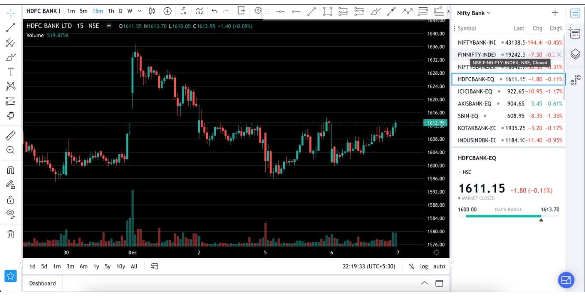Select the 15m timeframe

click(97, 11)
